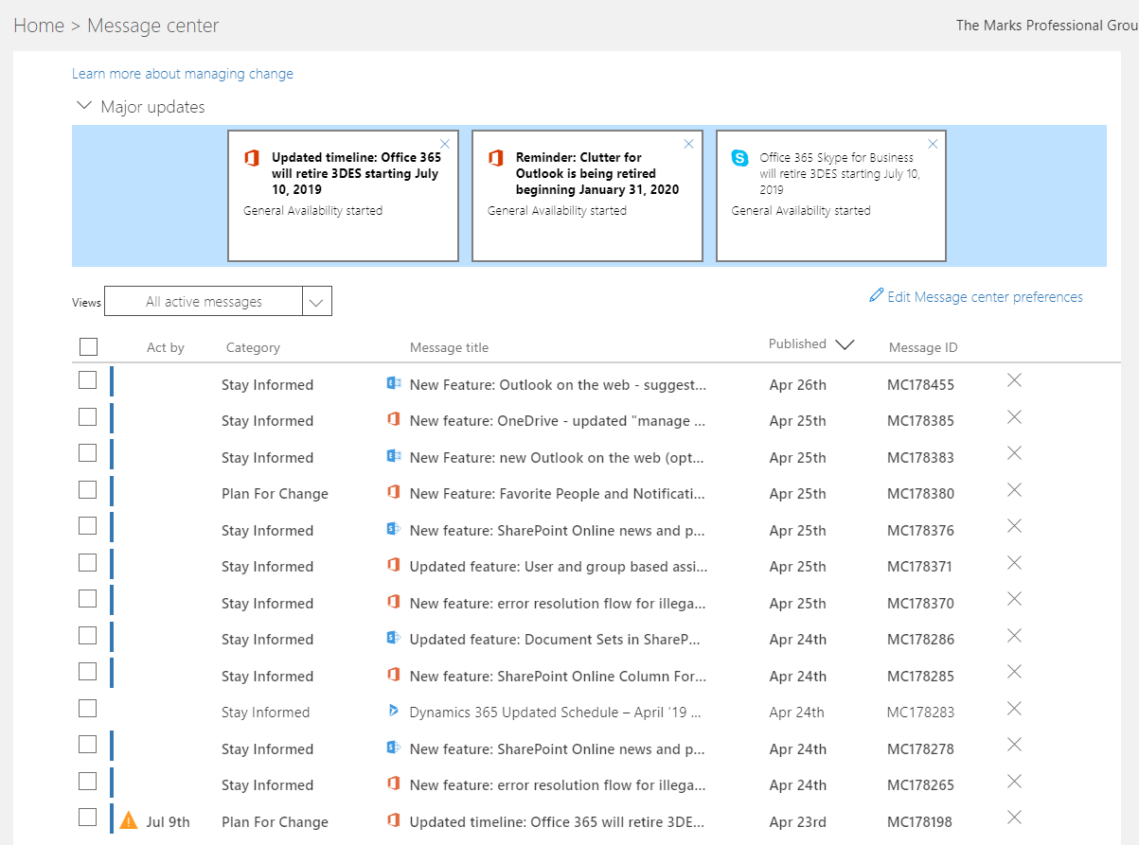The height and width of the screenshot is (845, 1139).
Task: Click SharePoint icon of Document Sets row
Action: 394,638
